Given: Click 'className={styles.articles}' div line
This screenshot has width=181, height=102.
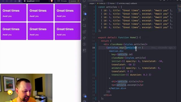Looking at the screenshot, I should click(125, 44).
